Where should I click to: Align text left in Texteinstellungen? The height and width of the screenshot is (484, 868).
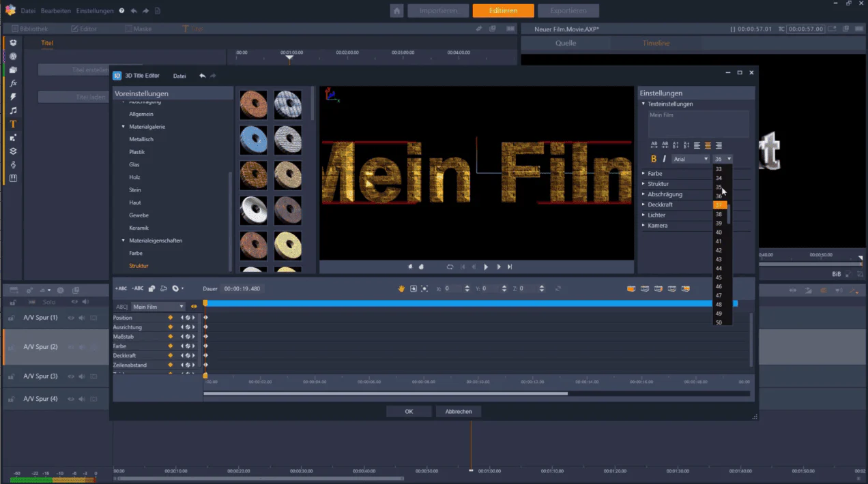coord(697,145)
